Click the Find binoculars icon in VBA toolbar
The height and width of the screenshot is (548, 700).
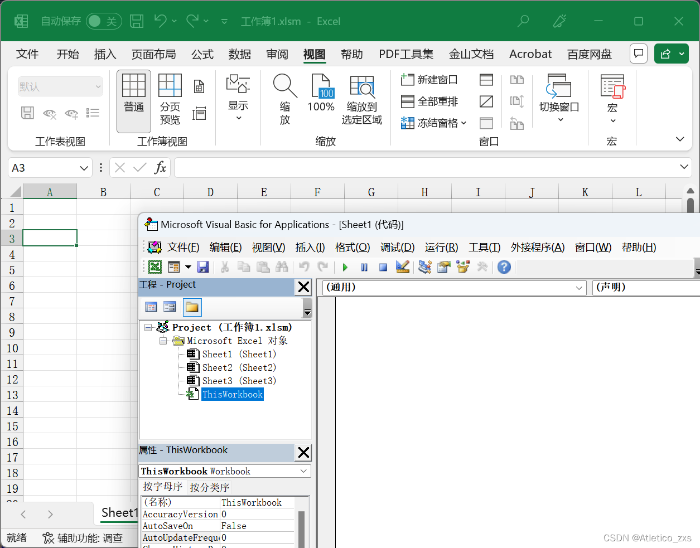282,267
